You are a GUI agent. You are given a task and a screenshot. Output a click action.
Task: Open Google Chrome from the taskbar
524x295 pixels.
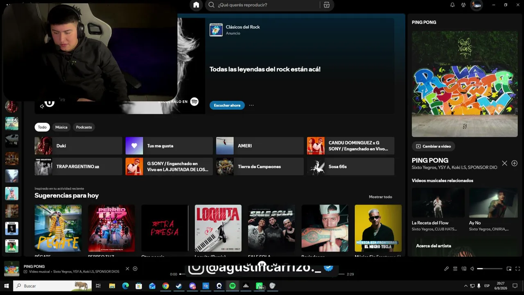[165, 286]
